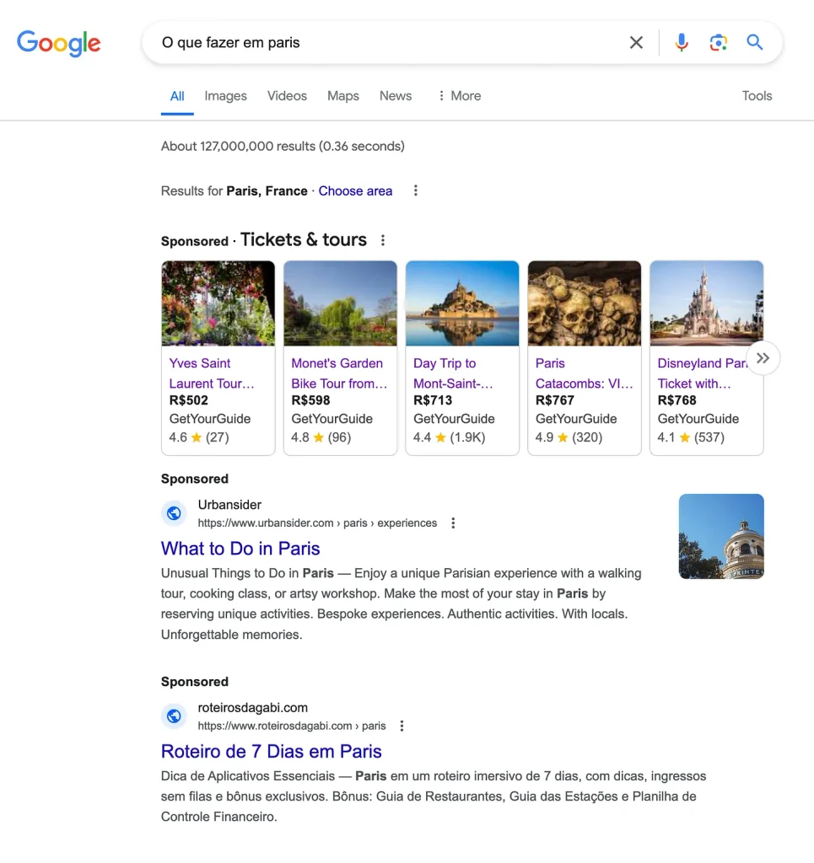The image size is (814, 863).
Task: Open Monet's Garden Bike Tour image
Action: [340, 303]
